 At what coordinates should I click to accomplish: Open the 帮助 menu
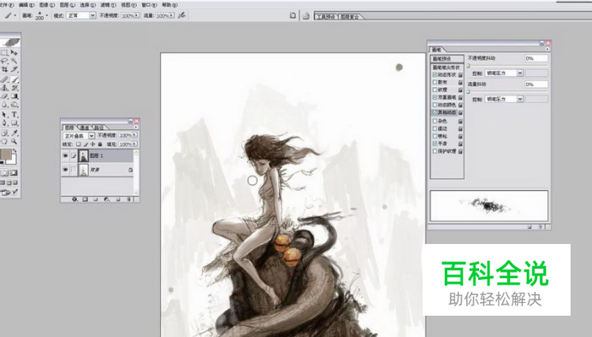pos(169,5)
